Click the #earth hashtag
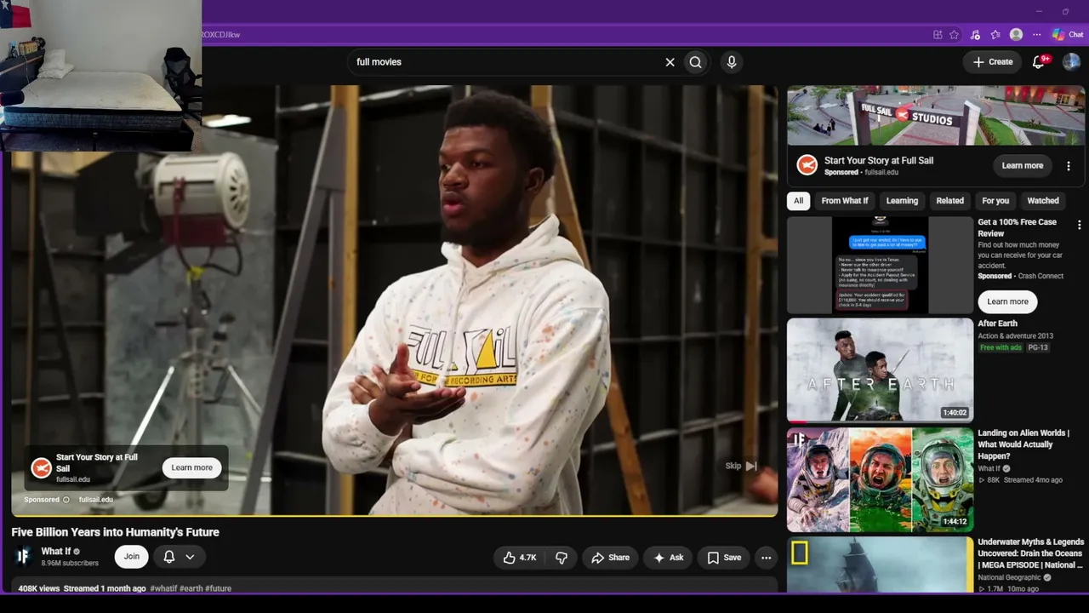 point(191,588)
